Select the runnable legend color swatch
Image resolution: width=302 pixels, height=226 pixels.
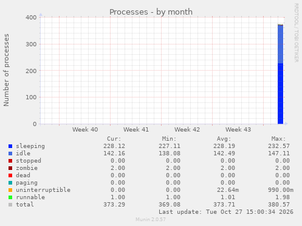point(10,197)
